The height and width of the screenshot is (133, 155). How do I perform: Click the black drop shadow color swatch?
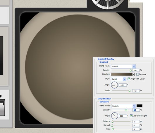pos(139,106)
